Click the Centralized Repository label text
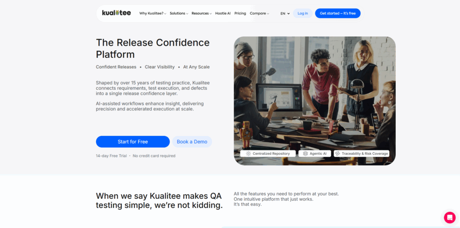Screen dimensions: 460x228 [271, 153]
